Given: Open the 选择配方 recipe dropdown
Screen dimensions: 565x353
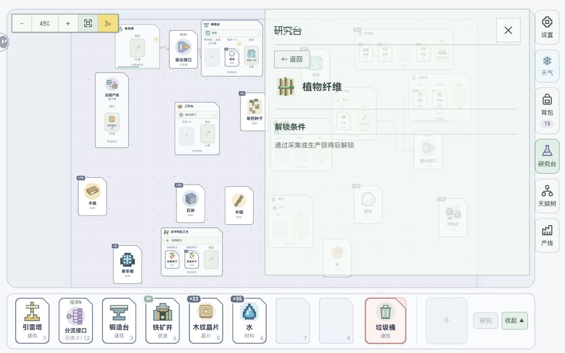Looking at the screenshot, I should coord(191,240).
